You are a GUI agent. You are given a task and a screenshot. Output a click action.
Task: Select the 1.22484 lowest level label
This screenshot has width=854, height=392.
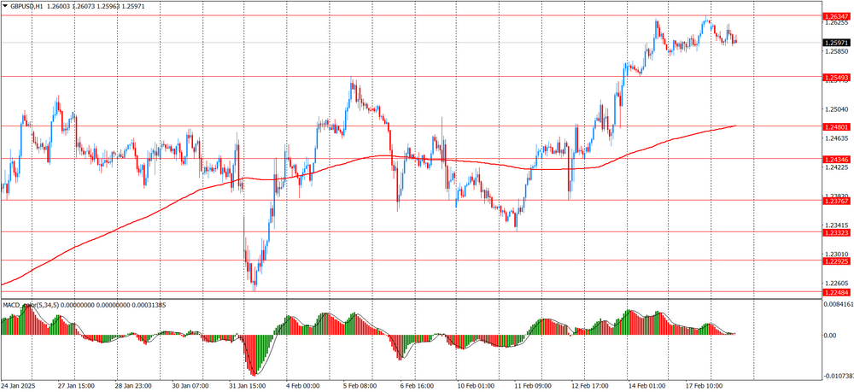point(837,292)
